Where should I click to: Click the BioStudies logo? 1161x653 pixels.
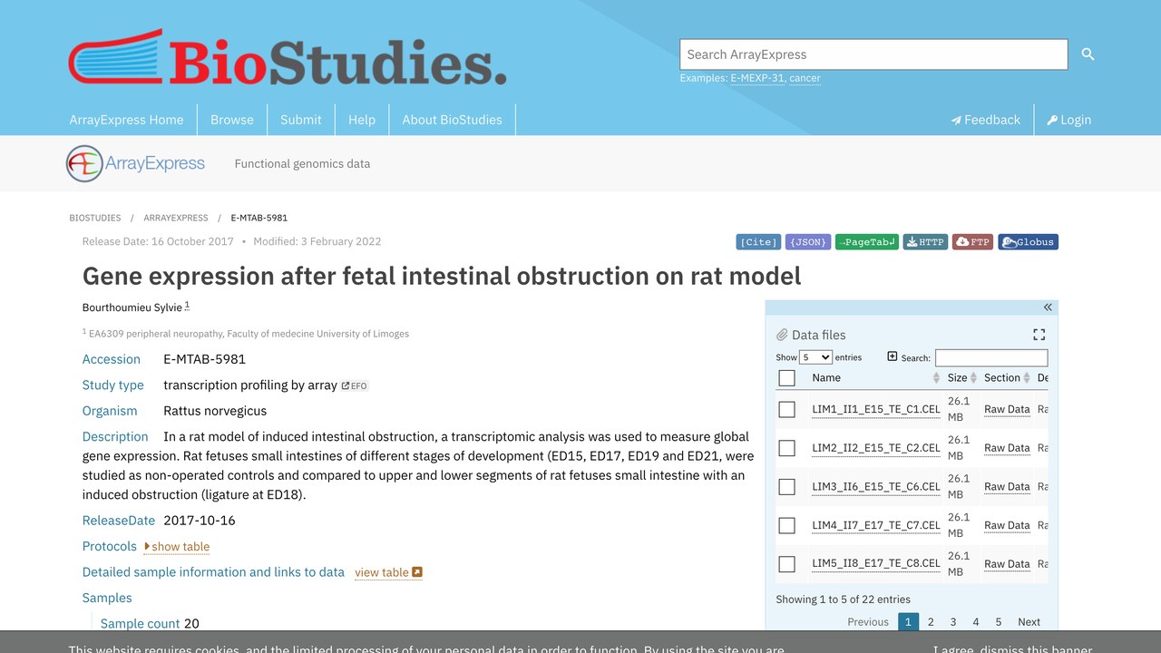coord(288,57)
